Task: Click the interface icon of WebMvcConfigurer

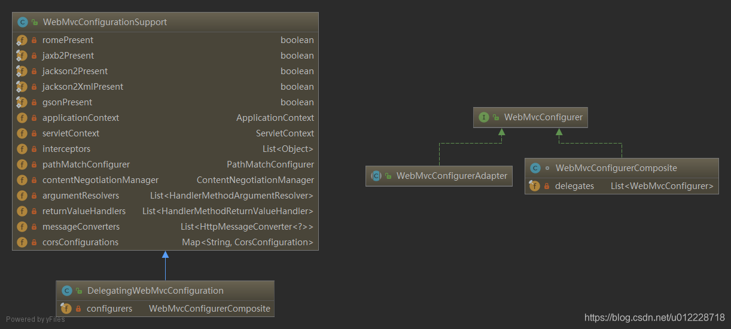Action: (x=484, y=117)
